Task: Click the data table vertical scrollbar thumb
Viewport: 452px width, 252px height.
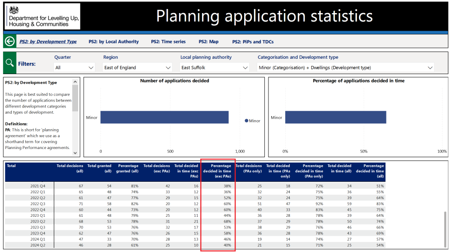Action: pyautogui.click(x=445, y=229)
